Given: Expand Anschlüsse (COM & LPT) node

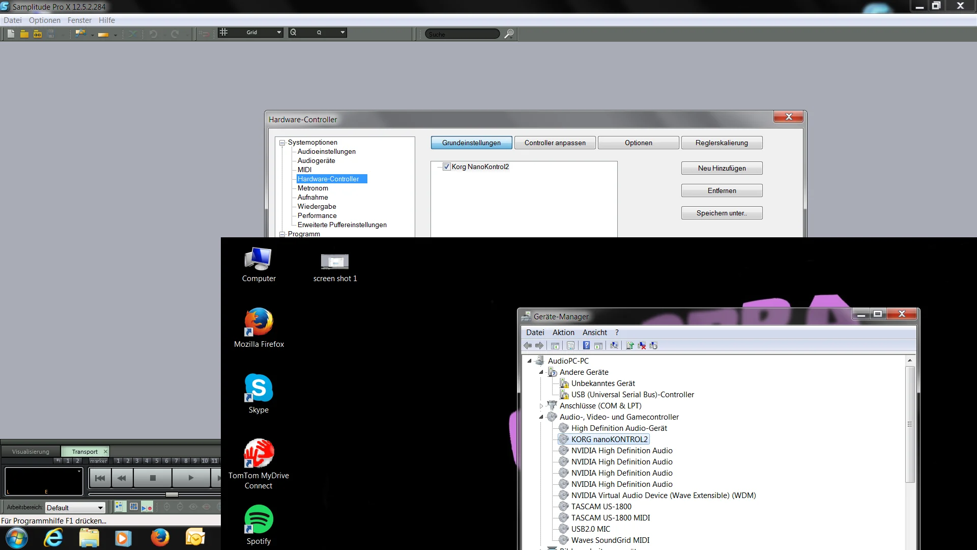Looking at the screenshot, I should 541,406.
